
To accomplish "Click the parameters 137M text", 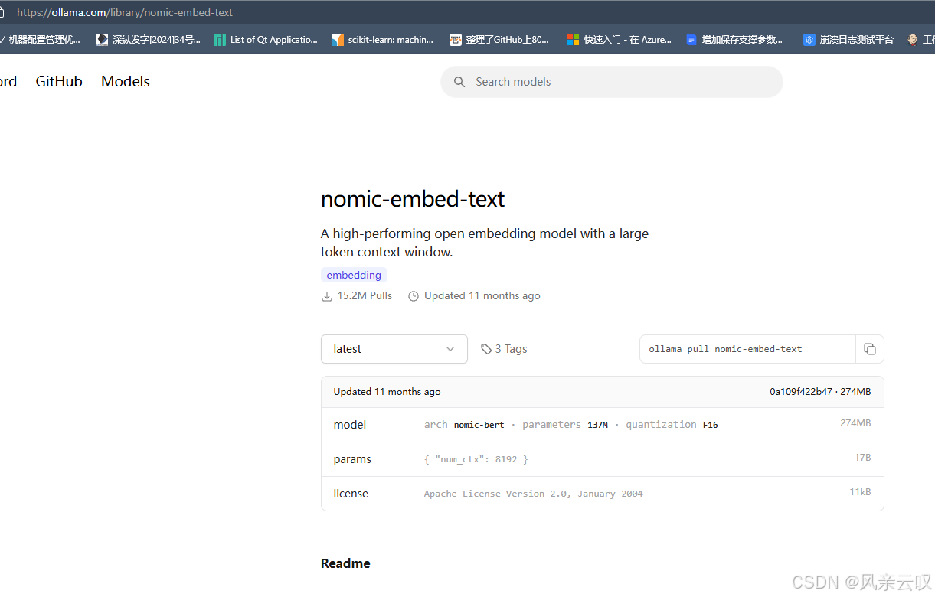I will pyautogui.click(x=565, y=425).
